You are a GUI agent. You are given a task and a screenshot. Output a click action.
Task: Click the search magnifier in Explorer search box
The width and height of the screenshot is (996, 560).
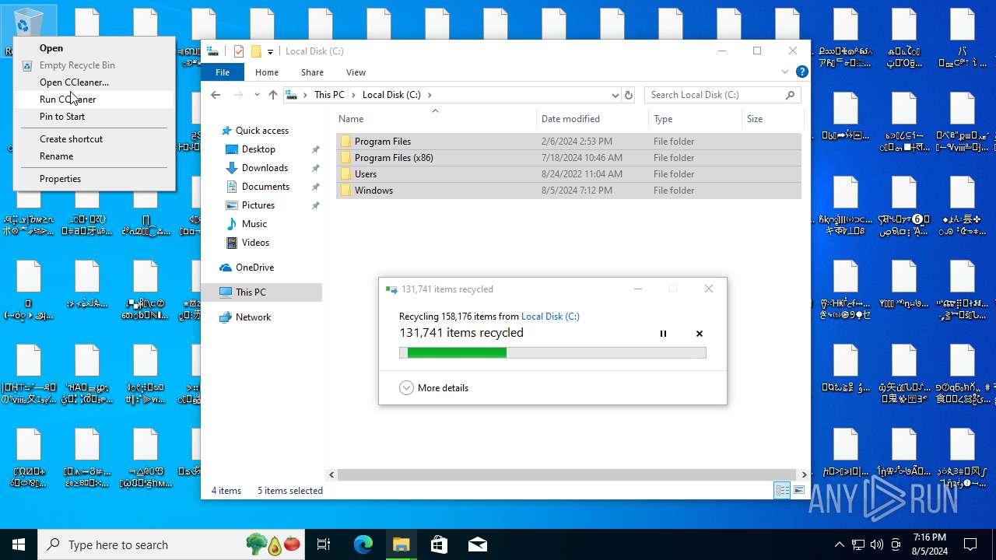click(x=790, y=95)
